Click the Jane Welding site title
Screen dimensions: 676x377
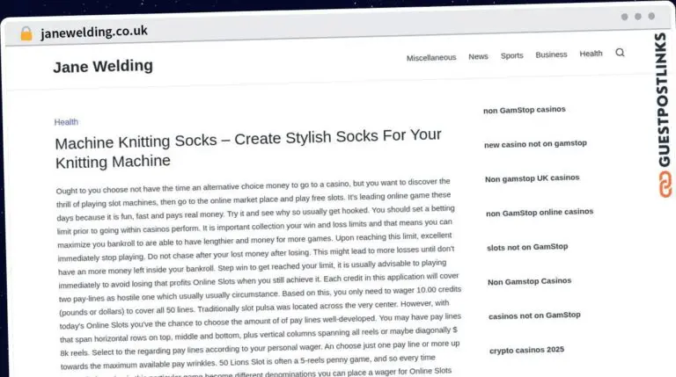point(103,66)
